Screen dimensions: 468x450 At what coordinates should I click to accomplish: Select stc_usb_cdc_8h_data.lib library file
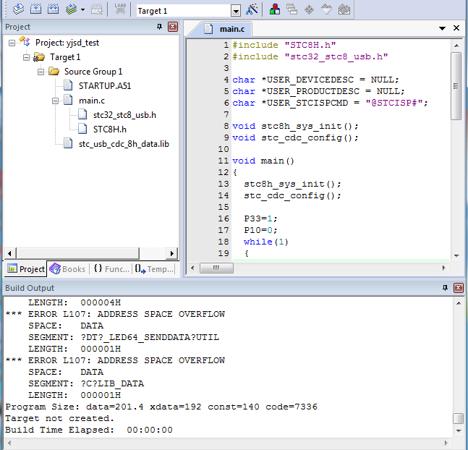[124, 144]
